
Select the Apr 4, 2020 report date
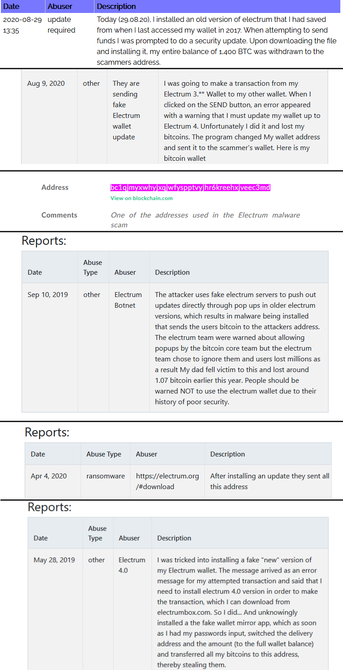click(x=49, y=476)
